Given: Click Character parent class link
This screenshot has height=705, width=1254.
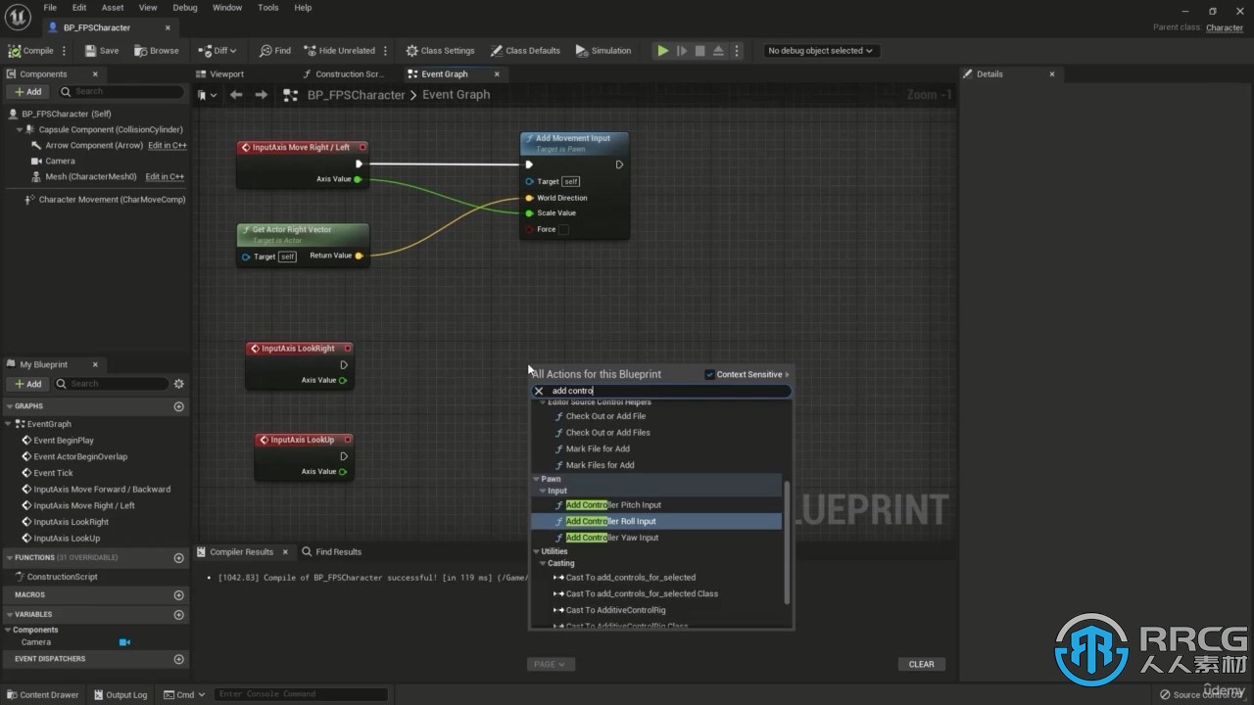Looking at the screenshot, I should click(x=1225, y=27).
